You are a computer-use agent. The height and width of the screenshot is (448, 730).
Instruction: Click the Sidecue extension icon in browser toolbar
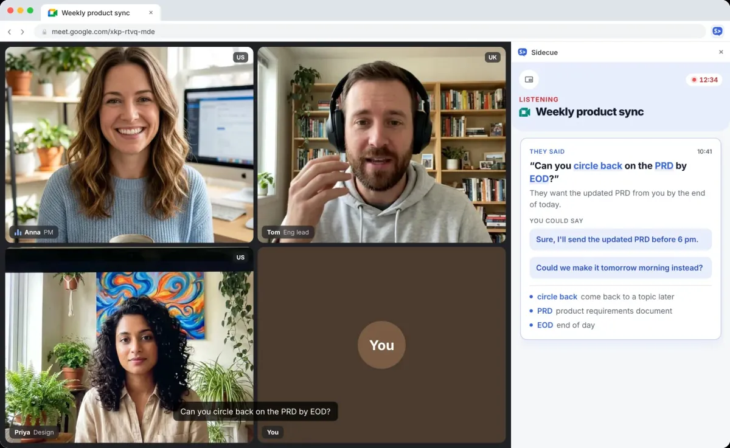(x=717, y=32)
